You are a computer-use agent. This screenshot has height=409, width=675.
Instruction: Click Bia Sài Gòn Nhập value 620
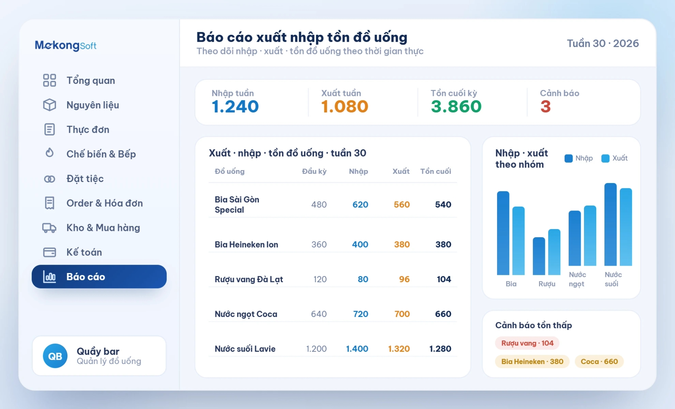[x=360, y=204]
